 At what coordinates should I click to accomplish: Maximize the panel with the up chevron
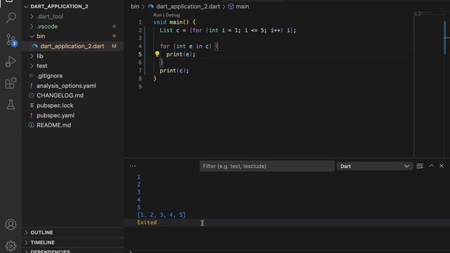[431, 166]
